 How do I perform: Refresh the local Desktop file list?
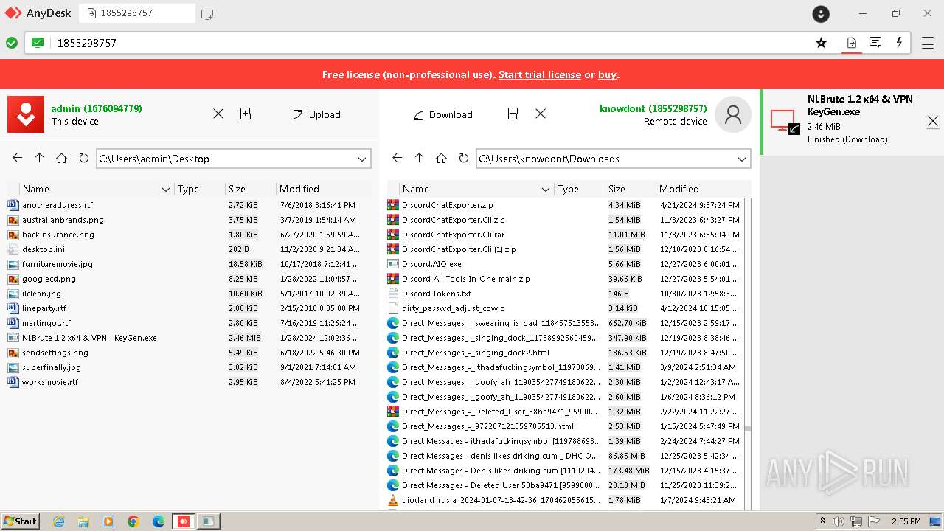click(x=84, y=158)
